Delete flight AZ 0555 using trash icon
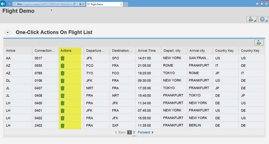Viewport: 269px width, 144px height. pyautogui.click(x=62, y=66)
